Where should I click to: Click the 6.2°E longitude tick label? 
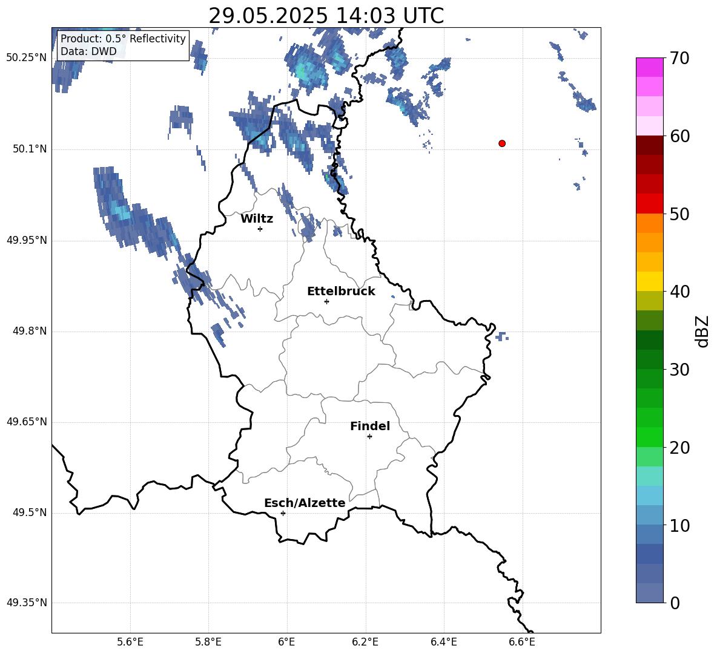tap(365, 642)
